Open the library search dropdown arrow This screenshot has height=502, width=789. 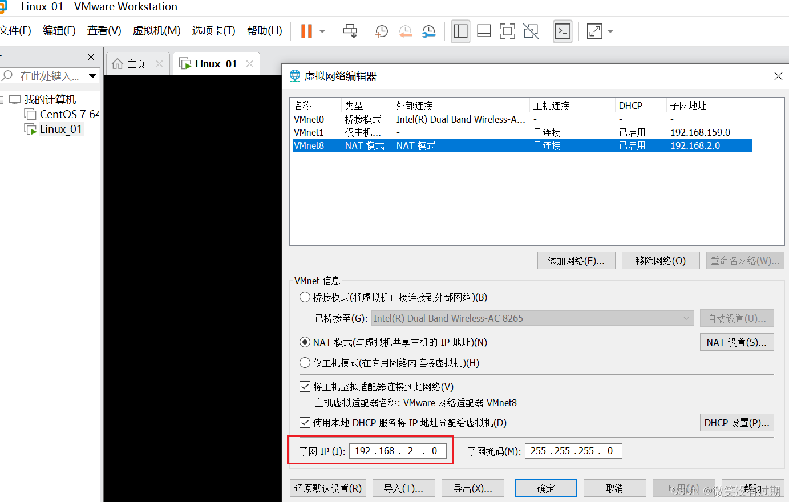click(92, 76)
